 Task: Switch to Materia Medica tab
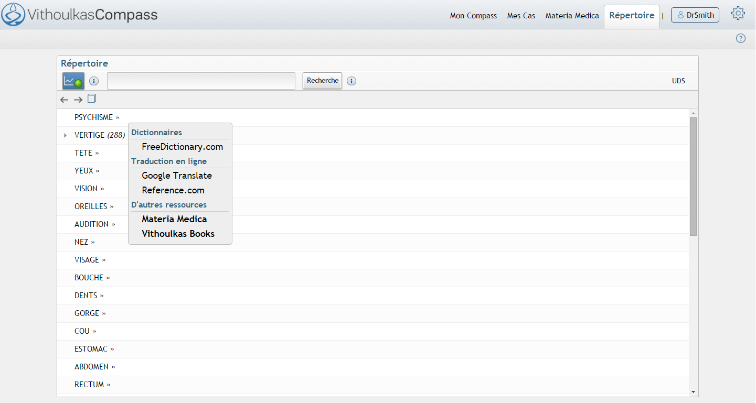pyautogui.click(x=572, y=16)
